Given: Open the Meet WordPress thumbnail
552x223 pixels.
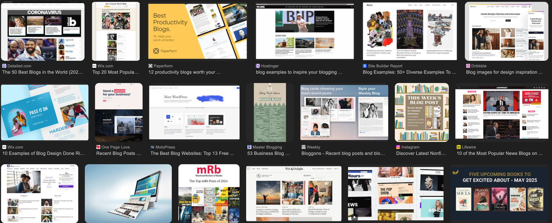Looking at the screenshot, I should (194, 112).
